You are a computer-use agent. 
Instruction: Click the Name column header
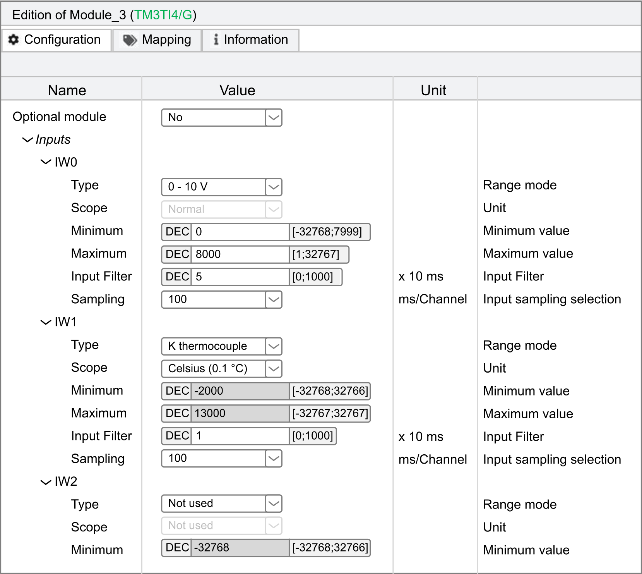tap(67, 90)
